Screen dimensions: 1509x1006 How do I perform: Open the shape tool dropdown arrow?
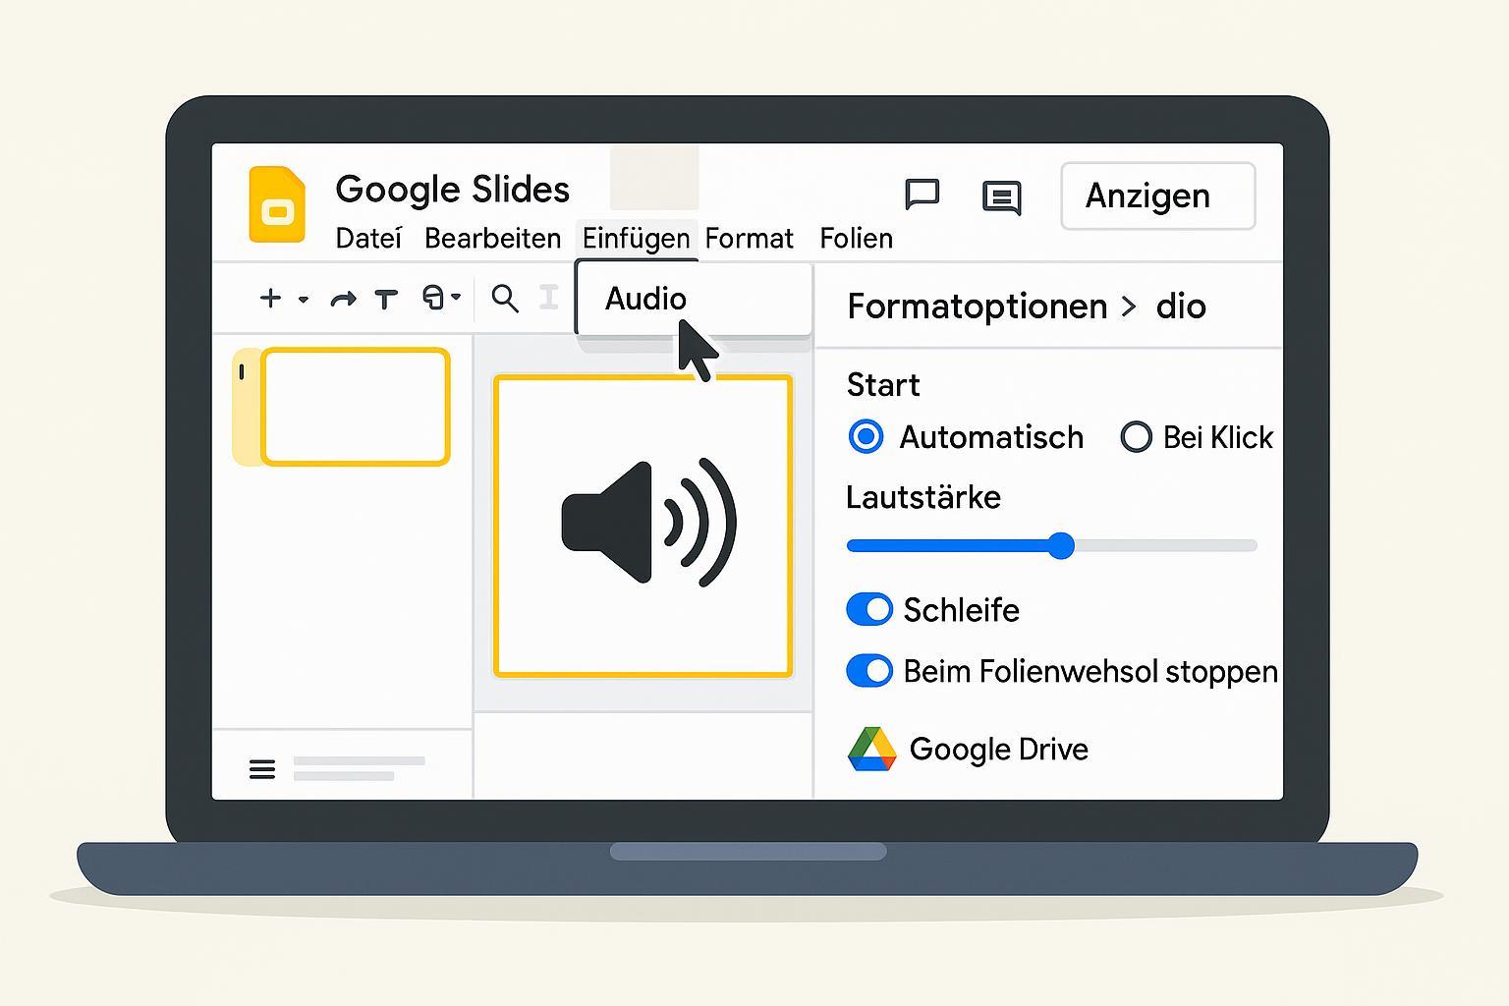tap(456, 298)
